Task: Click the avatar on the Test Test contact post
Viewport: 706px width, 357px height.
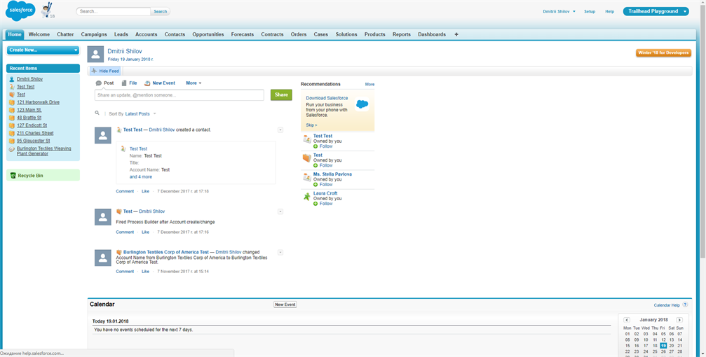Action: pos(103,135)
